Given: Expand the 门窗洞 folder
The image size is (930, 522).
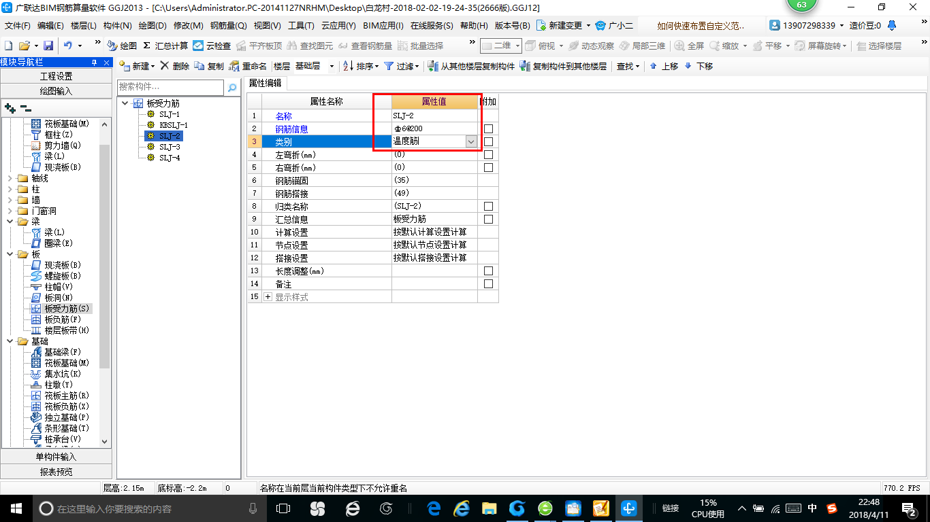Looking at the screenshot, I should point(10,211).
